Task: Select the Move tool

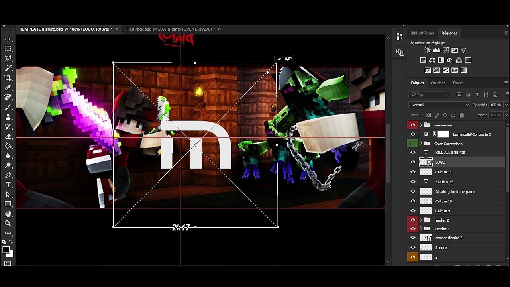Action: coord(8,39)
